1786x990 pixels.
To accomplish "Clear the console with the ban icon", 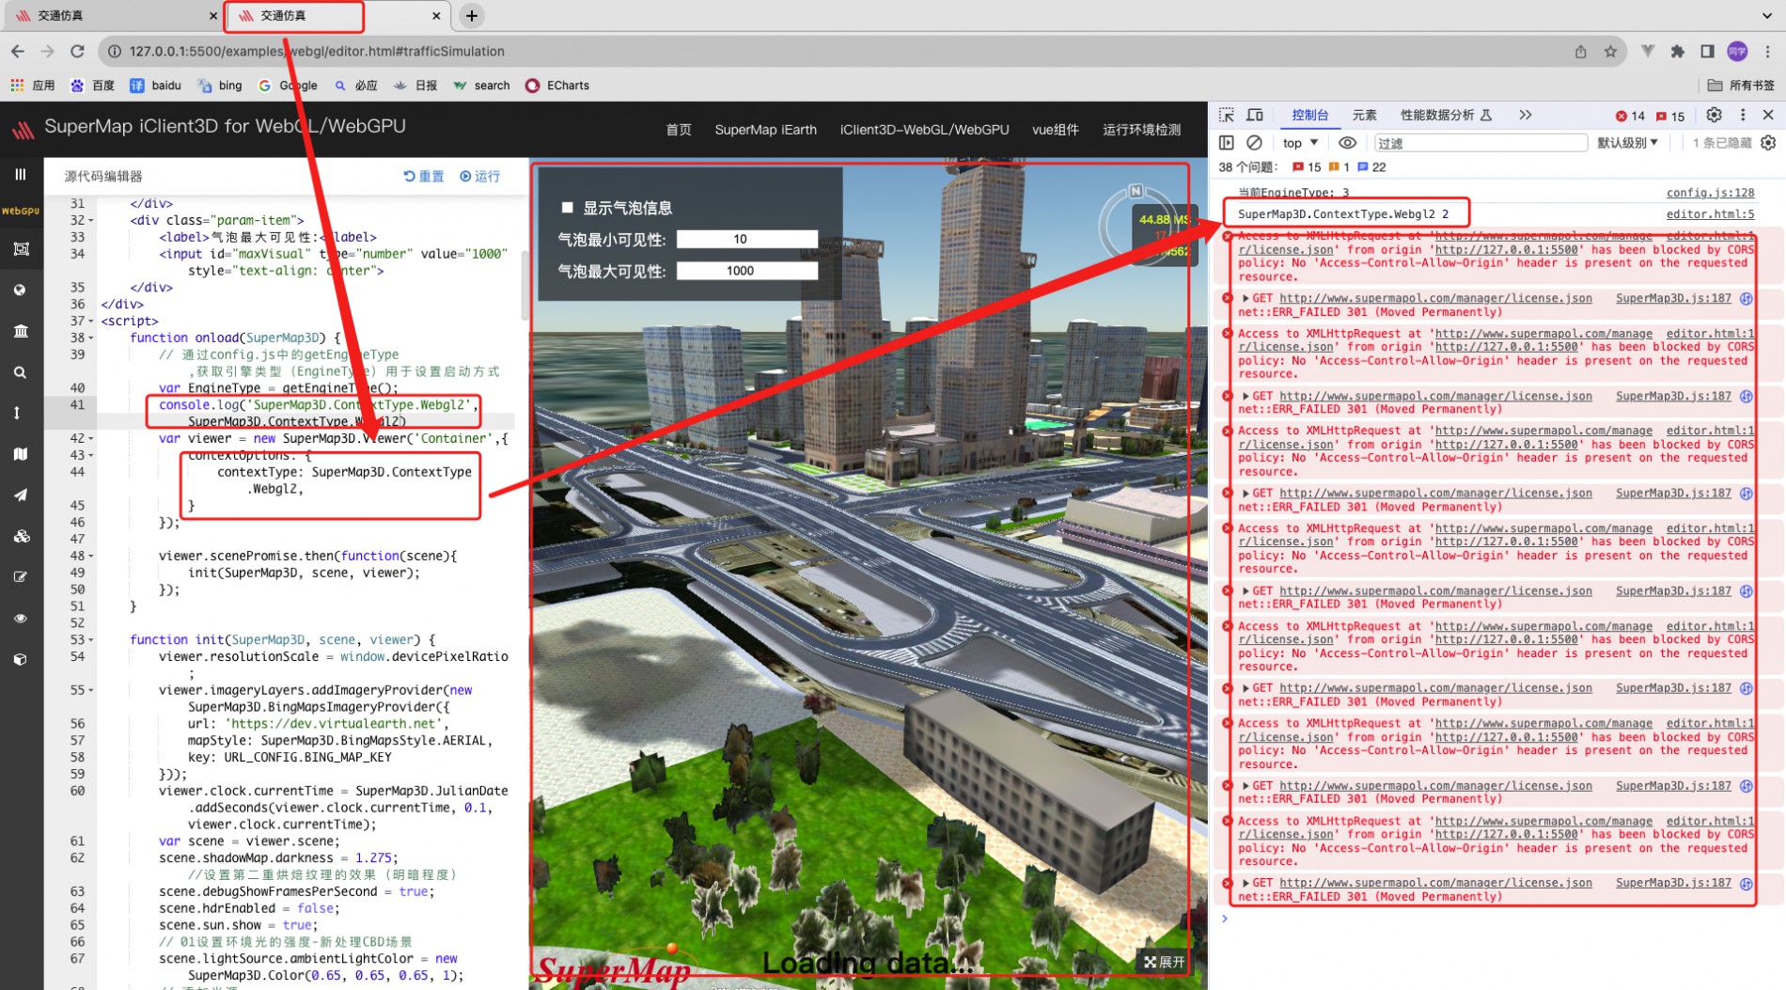I will (x=1254, y=143).
